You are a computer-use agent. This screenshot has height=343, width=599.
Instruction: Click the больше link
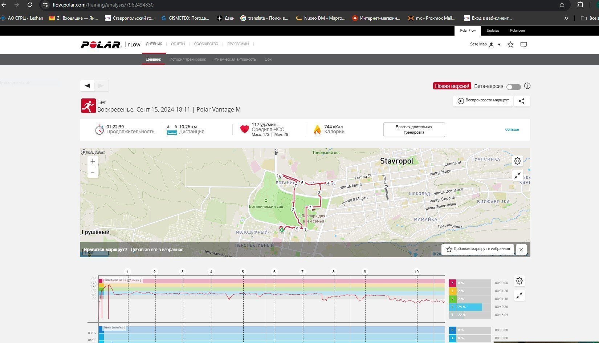tap(512, 130)
